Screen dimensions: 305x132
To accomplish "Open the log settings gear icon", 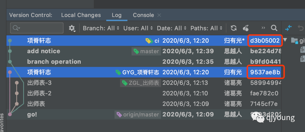I will [72, 28].
